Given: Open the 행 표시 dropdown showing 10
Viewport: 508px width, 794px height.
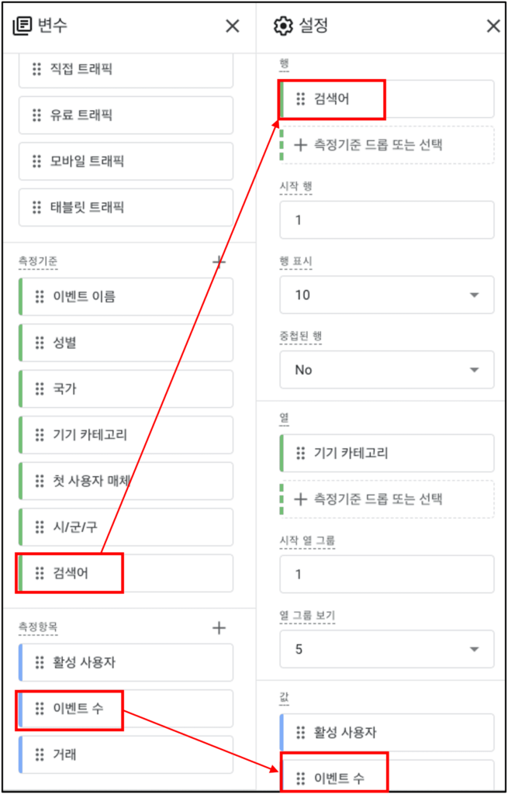Looking at the screenshot, I should point(387,295).
